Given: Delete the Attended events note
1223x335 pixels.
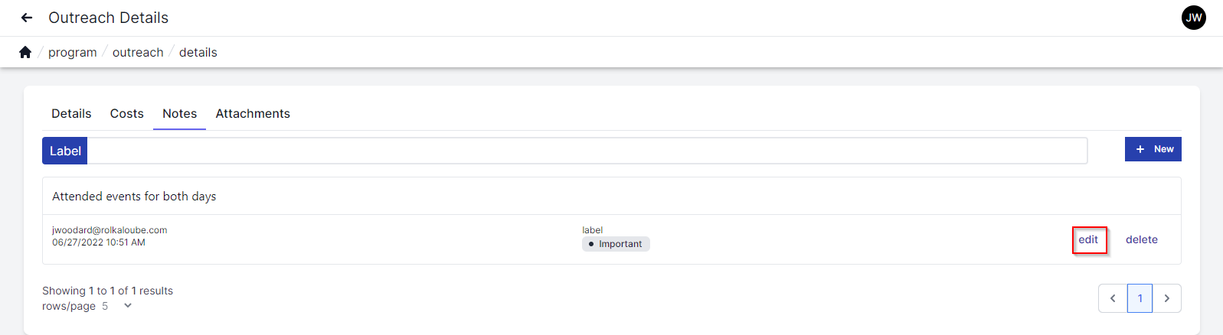Looking at the screenshot, I should [x=1141, y=239].
